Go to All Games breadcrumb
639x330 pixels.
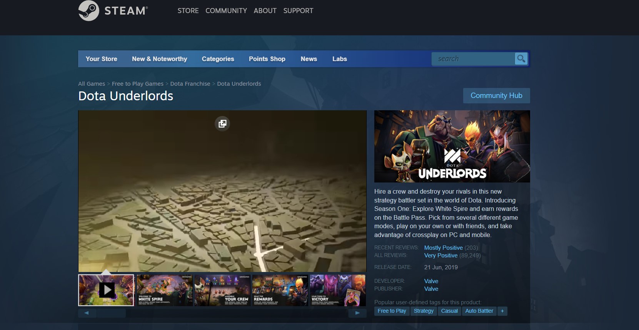tap(92, 84)
